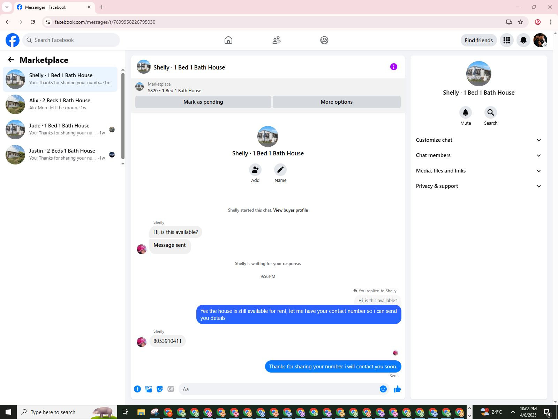Go back using the arrow beside Marketplace
Image resolution: width=558 pixels, height=419 pixels.
click(x=11, y=60)
